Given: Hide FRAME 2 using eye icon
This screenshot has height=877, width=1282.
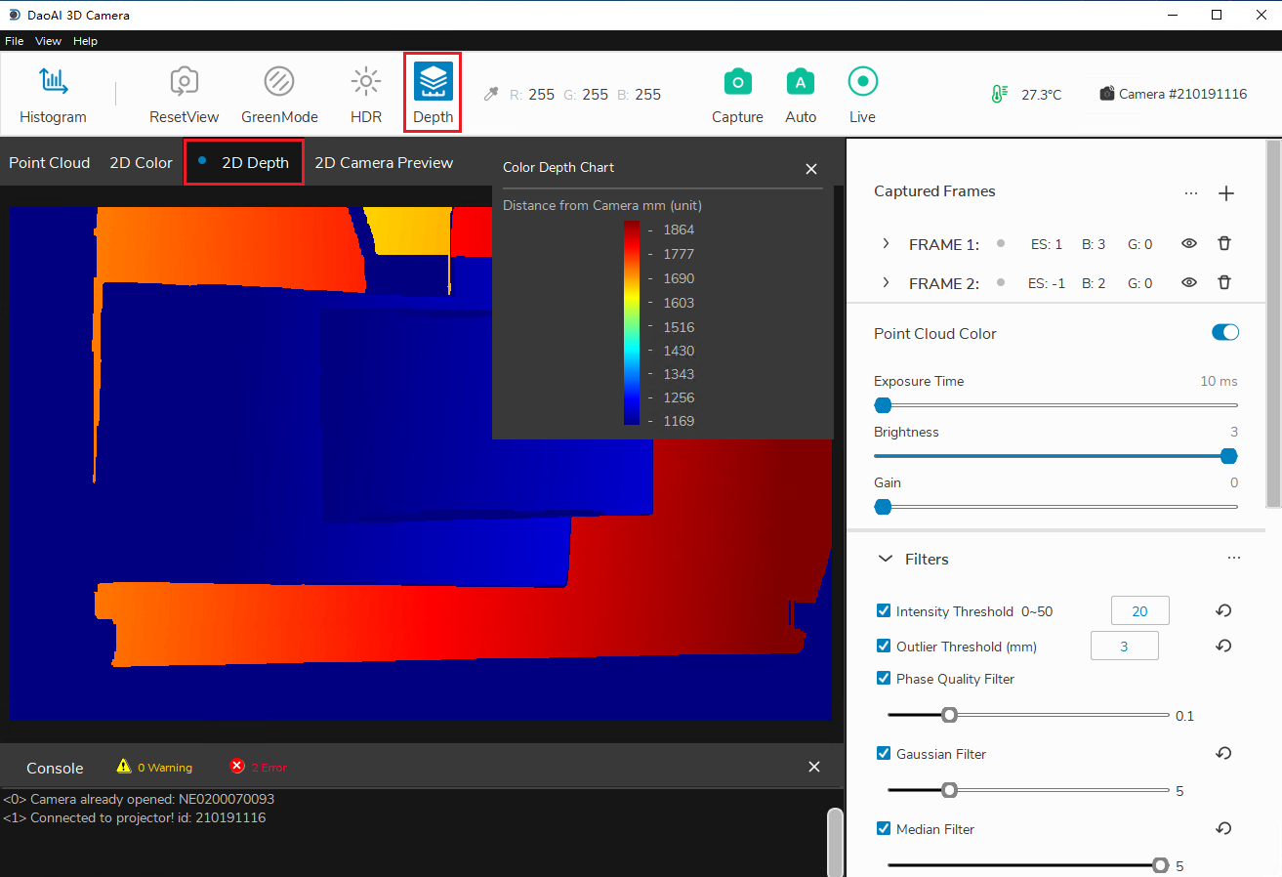Looking at the screenshot, I should click(x=1188, y=283).
